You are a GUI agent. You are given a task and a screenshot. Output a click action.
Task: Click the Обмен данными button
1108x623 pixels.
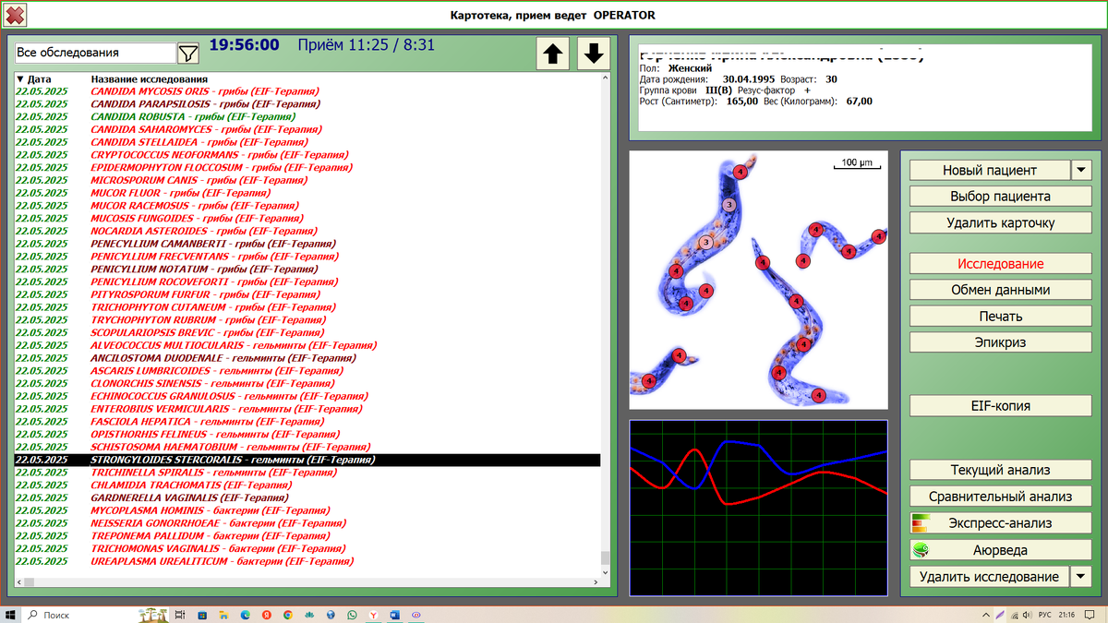1001,289
